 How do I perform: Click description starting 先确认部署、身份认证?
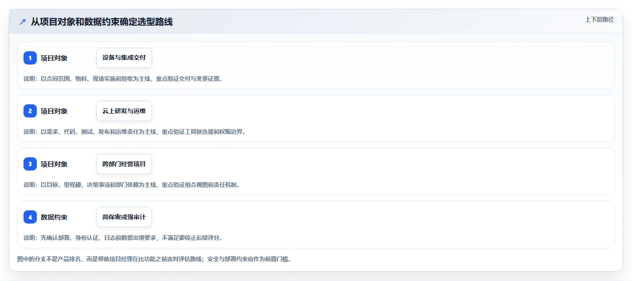(x=123, y=238)
